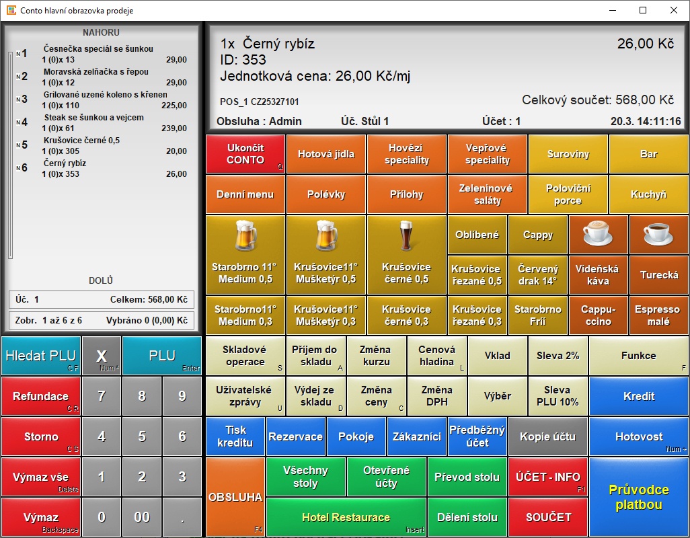
Task: Click Hledat PLU search button
Action: click(41, 356)
